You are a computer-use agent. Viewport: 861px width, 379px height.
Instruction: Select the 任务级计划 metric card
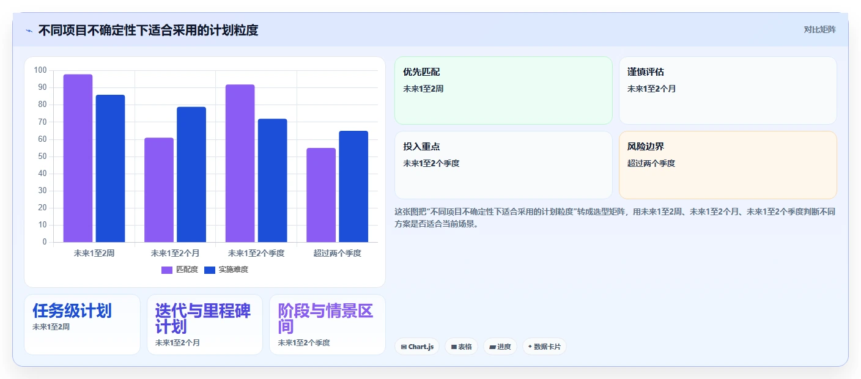(x=82, y=325)
